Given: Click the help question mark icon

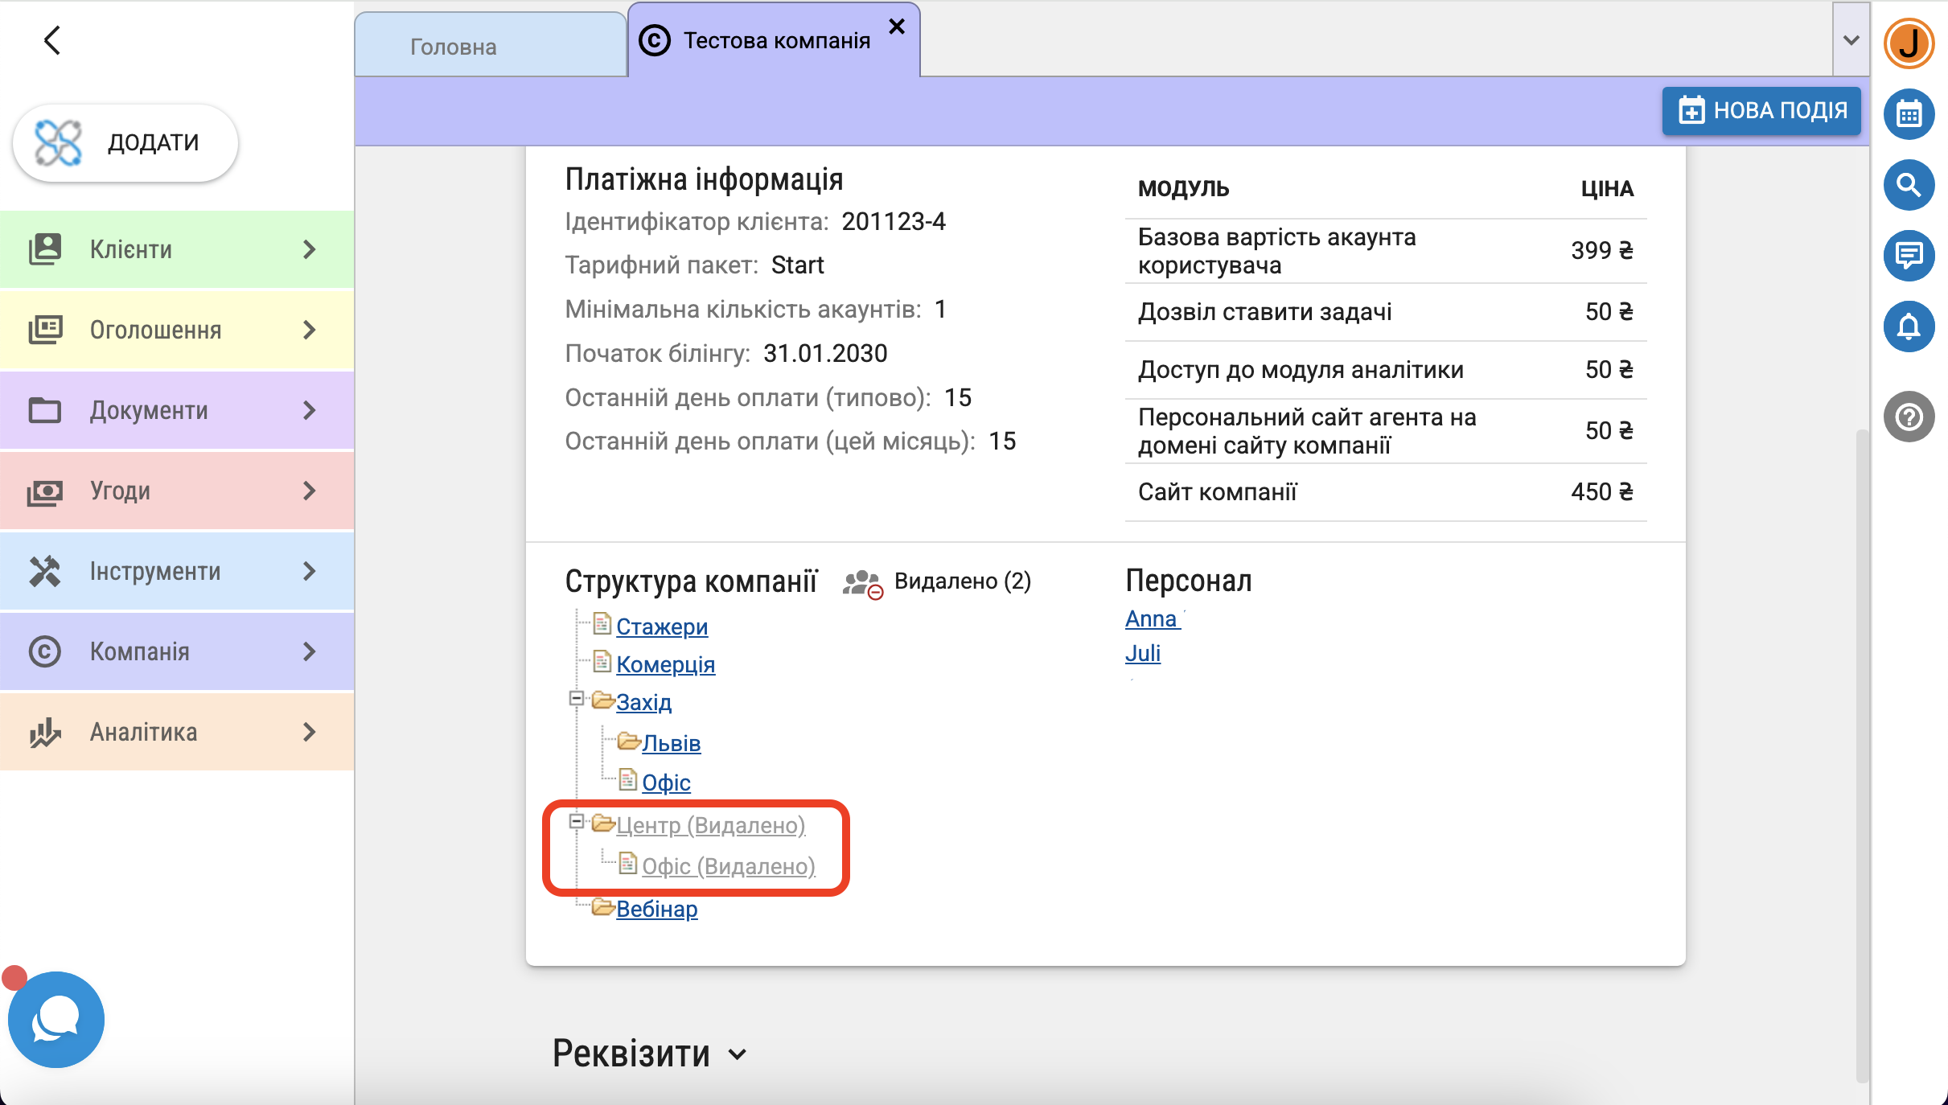Looking at the screenshot, I should (1909, 417).
